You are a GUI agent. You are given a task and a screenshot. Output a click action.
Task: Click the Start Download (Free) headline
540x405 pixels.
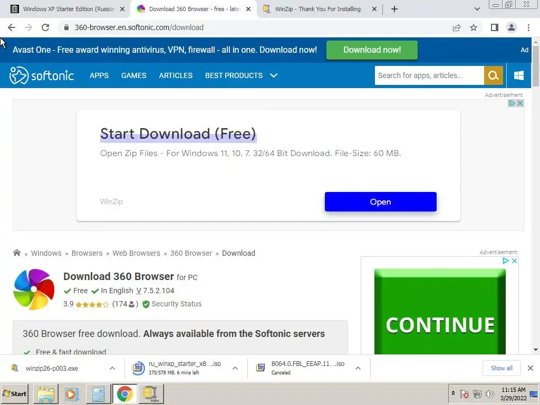[178, 134]
